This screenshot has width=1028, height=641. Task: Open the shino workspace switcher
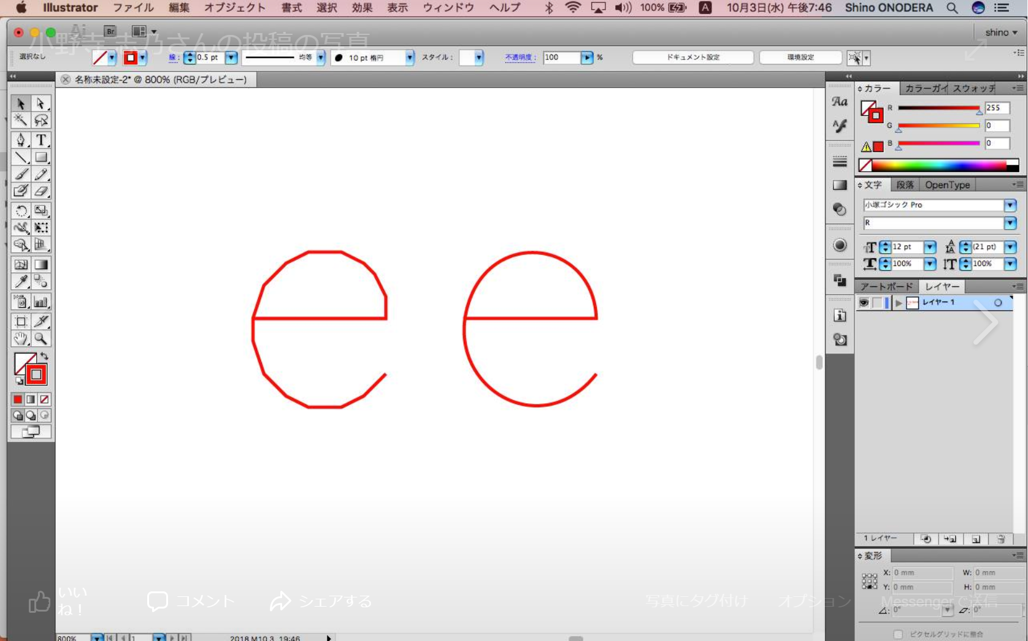pyautogui.click(x=1001, y=32)
